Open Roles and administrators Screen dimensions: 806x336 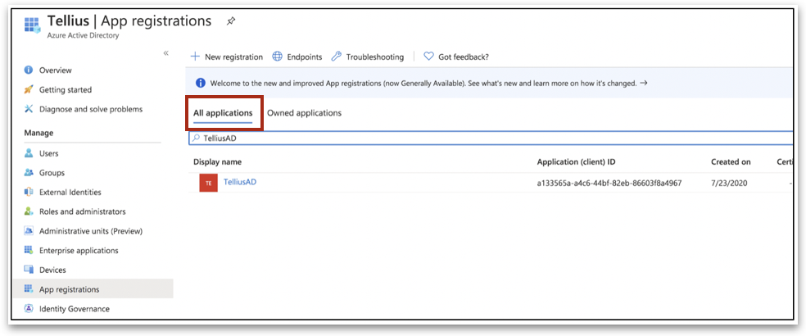82,211
